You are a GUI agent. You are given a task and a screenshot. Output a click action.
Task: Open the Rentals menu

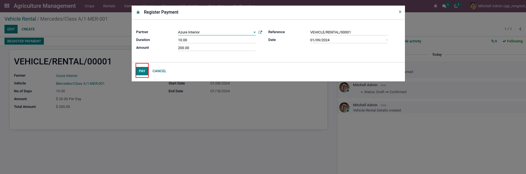(109, 6)
